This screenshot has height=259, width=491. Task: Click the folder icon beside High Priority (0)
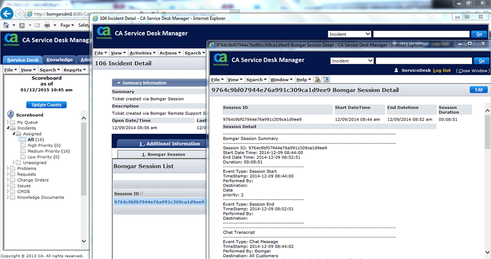[x=23, y=145]
